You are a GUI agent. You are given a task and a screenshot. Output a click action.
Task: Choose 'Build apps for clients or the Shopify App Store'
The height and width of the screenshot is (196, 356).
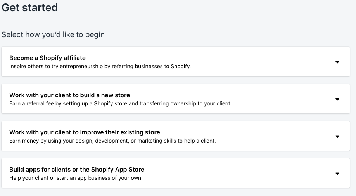tap(77, 169)
